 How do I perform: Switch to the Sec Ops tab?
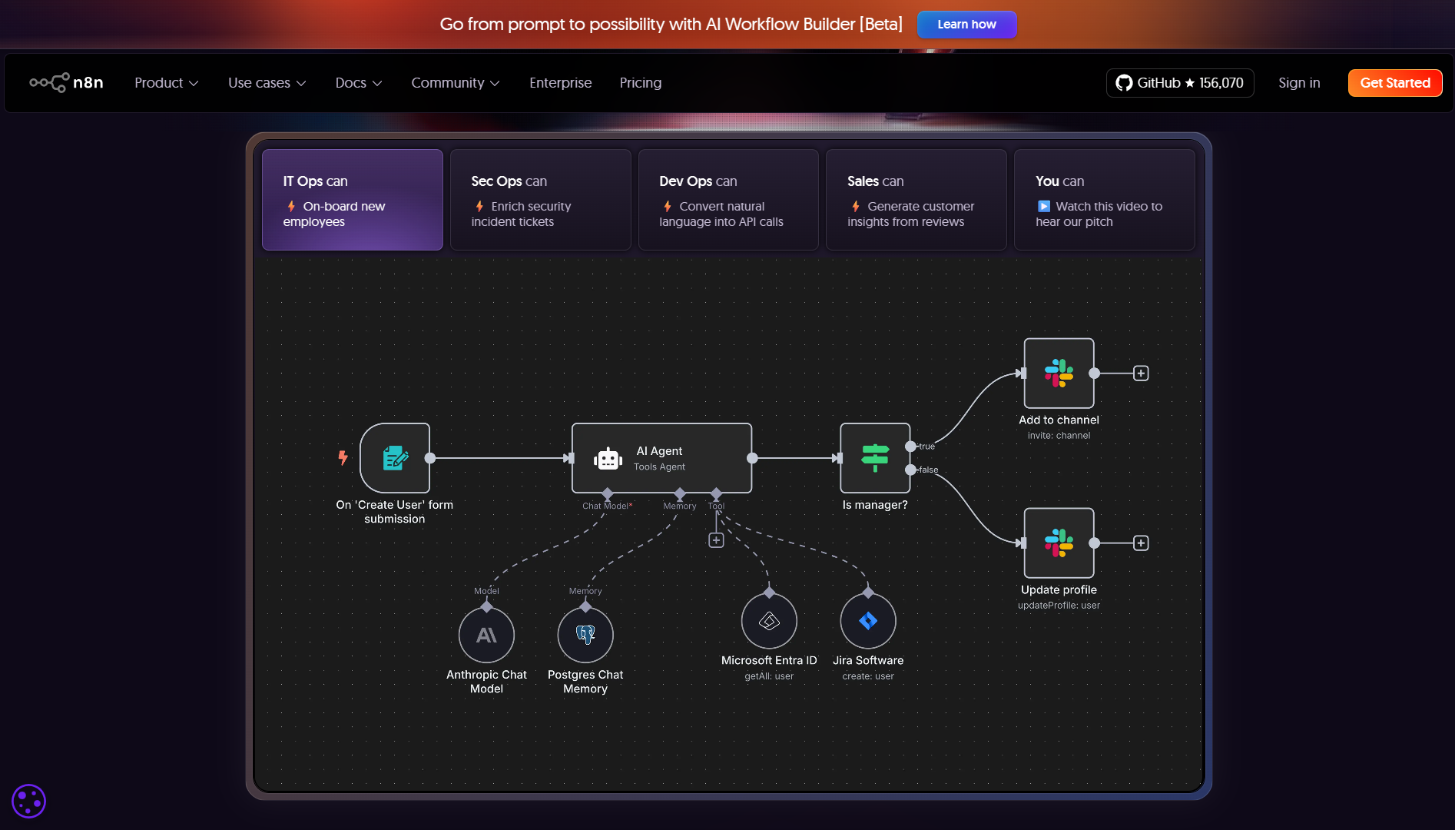(540, 200)
